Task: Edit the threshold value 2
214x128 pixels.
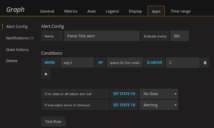Action: [183, 62]
